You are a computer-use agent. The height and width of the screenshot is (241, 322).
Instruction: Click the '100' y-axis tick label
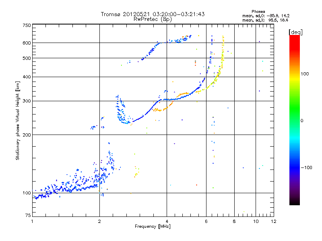(27, 193)
